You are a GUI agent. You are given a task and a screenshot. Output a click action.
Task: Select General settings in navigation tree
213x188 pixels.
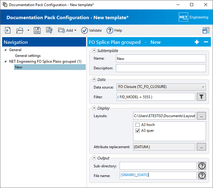(x=28, y=56)
